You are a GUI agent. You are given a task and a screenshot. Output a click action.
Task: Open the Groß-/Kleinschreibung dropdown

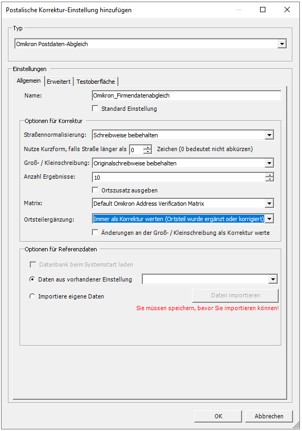tap(269, 163)
